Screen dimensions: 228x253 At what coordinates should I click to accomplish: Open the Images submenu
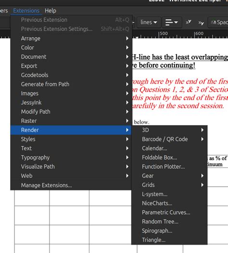click(71, 93)
